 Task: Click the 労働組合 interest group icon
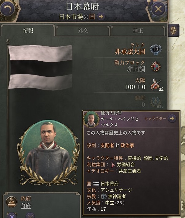pyautogui.click(x=113, y=165)
